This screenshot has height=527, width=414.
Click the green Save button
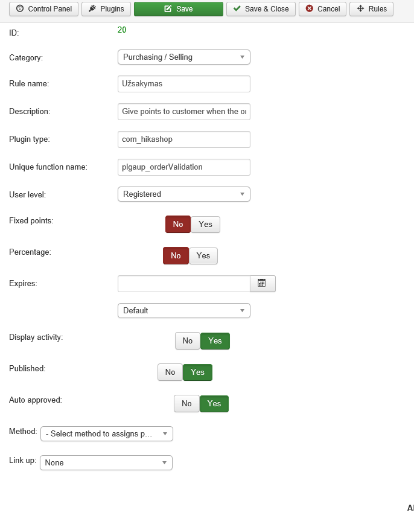click(x=178, y=9)
